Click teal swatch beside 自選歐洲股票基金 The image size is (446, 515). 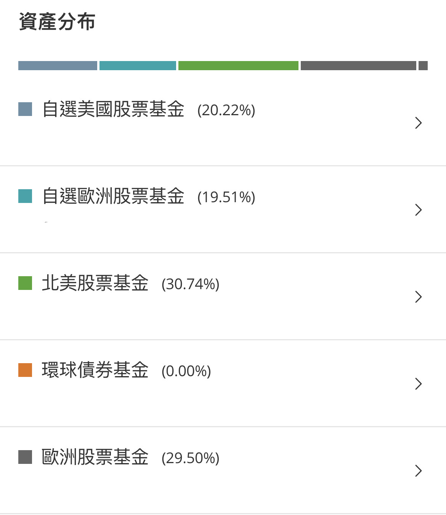coord(25,196)
